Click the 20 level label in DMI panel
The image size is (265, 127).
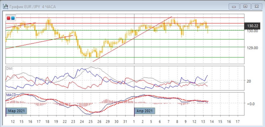coord(249,81)
